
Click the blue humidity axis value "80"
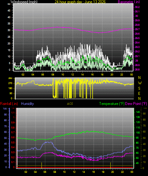point(5,120)
